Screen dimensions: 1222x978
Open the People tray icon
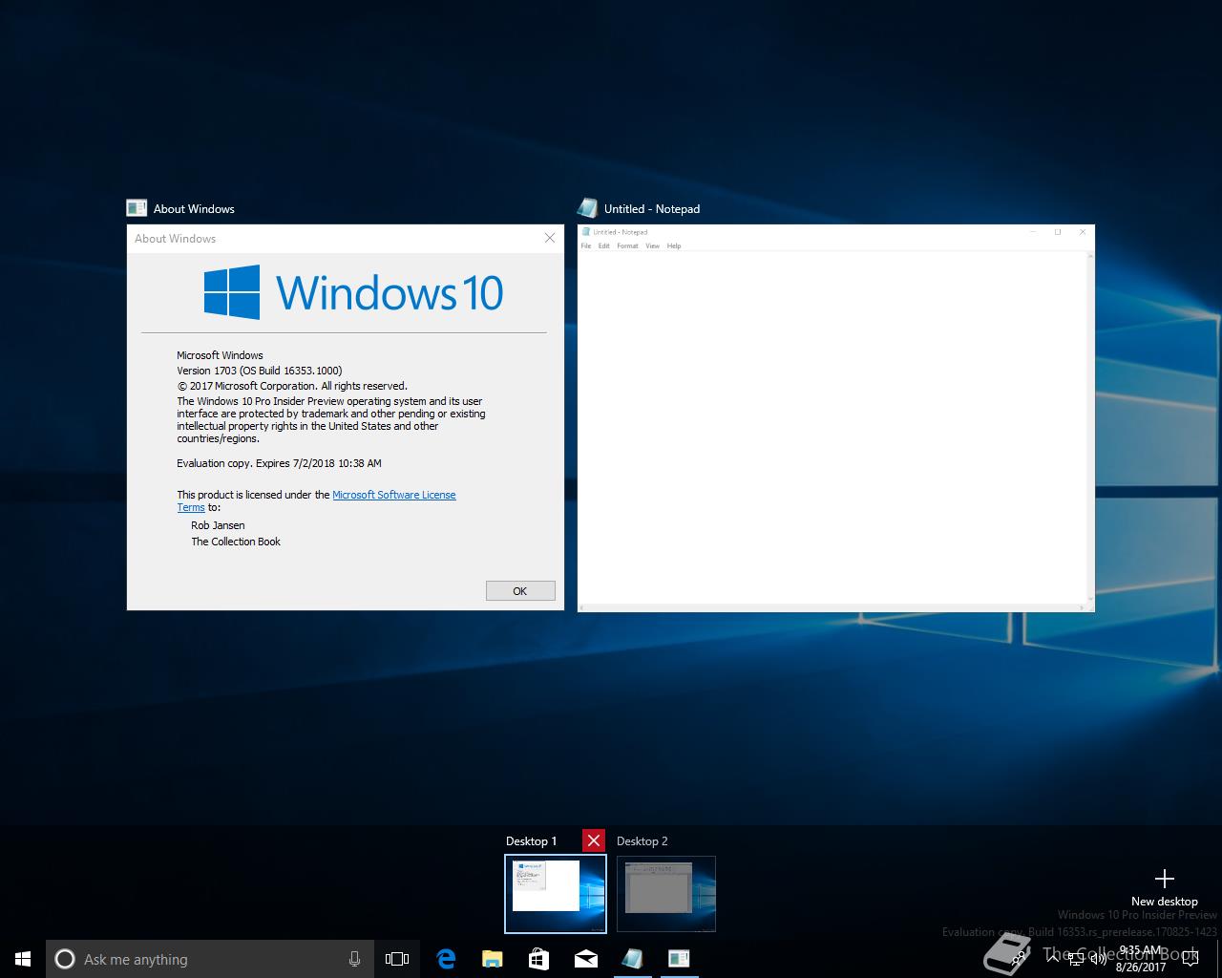pos(1021,959)
